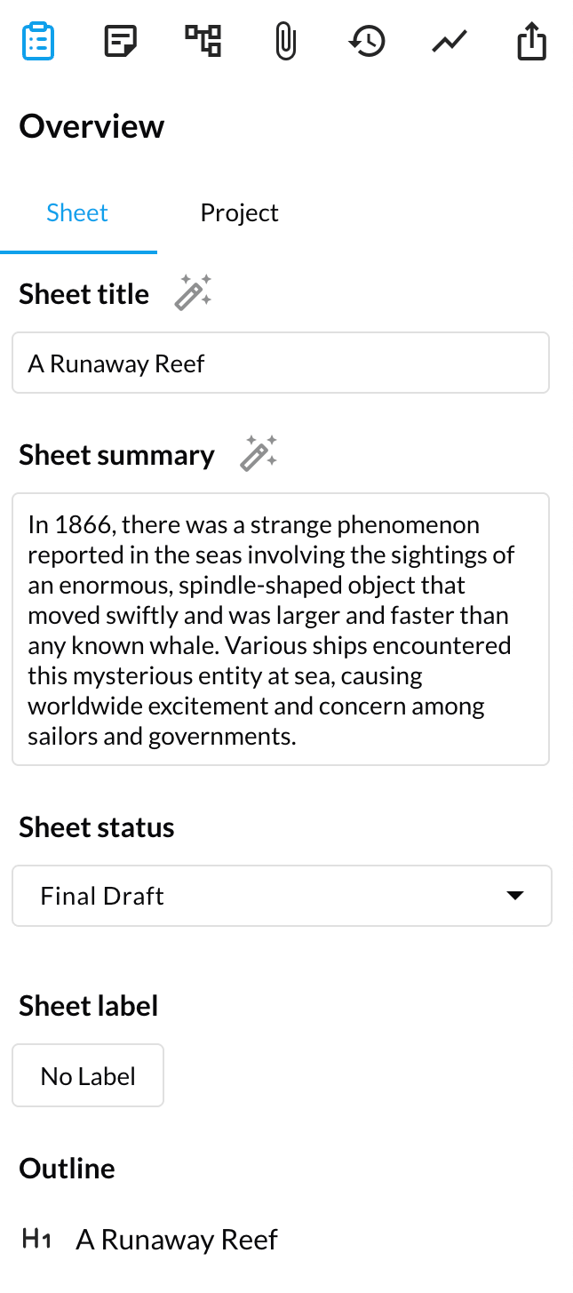Open the Overview clipboard icon panel

(37, 42)
